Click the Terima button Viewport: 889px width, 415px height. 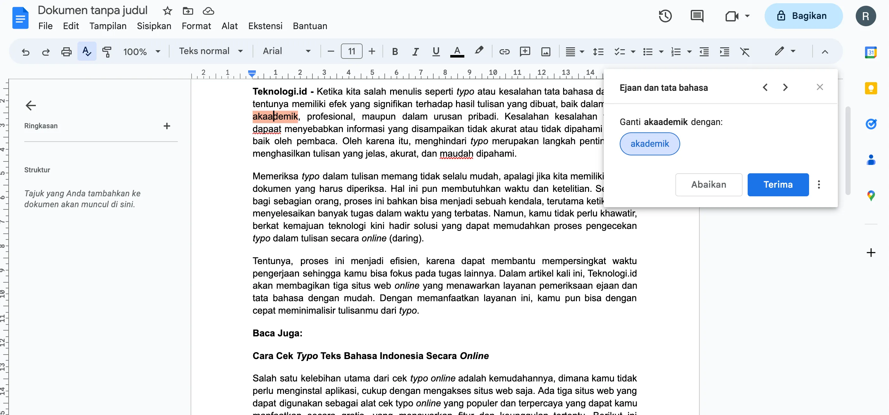[x=777, y=184]
